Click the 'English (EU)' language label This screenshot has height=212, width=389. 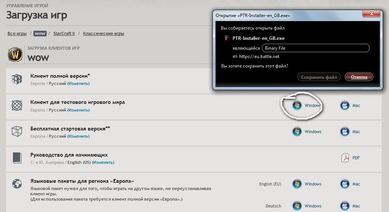click(x=270, y=184)
